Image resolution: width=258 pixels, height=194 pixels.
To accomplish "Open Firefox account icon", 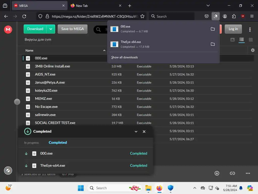I will pyautogui.click(x=225, y=16).
